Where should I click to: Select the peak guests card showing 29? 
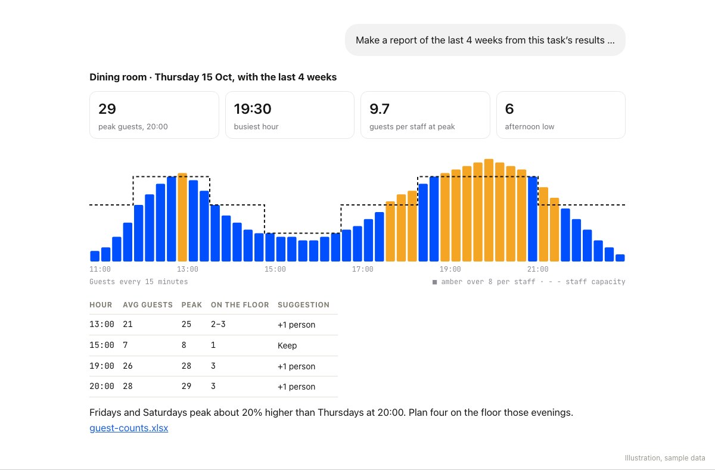(154, 115)
